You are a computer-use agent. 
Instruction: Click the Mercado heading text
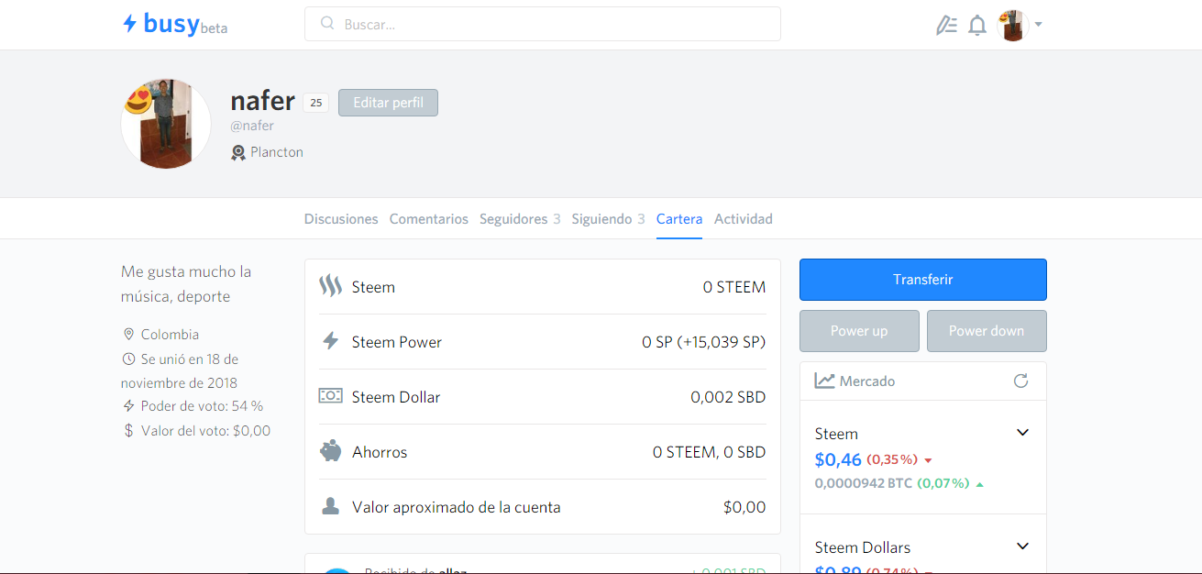coord(867,381)
